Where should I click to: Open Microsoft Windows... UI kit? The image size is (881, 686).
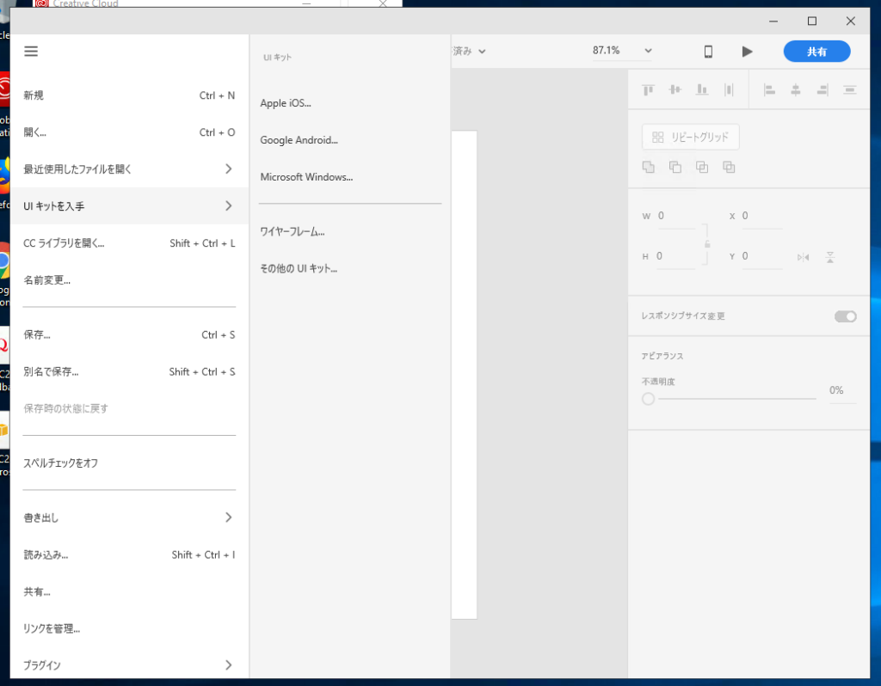click(349, 177)
